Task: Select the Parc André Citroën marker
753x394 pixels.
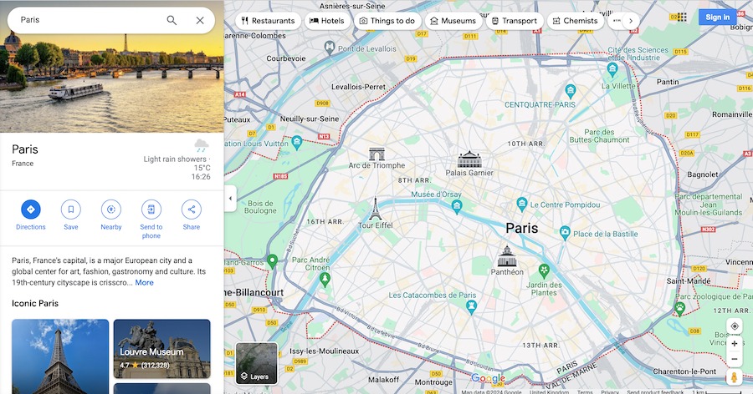Action: pyautogui.click(x=325, y=279)
